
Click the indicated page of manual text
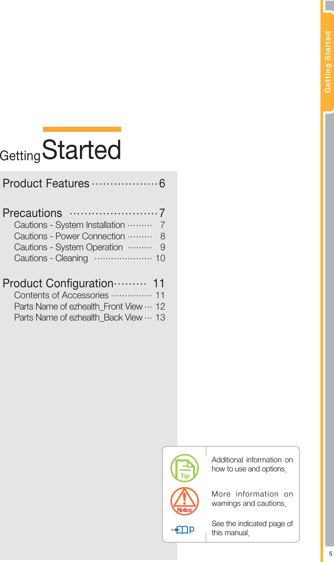point(252,528)
